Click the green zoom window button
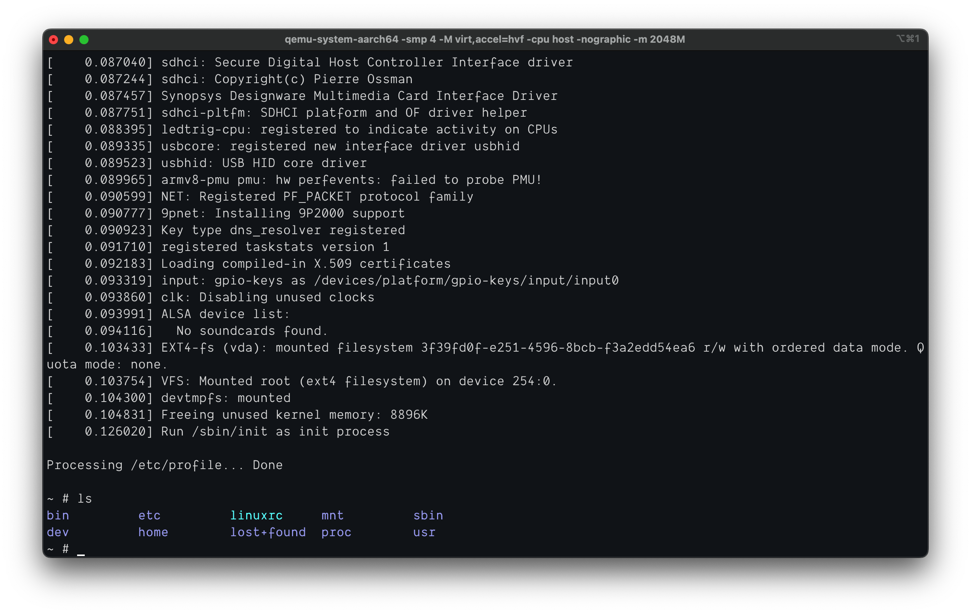Viewport: 971px width, 614px height. point(84,40)
